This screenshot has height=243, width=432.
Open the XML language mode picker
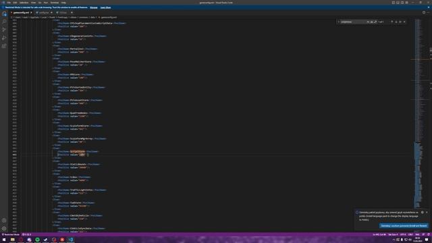click(x=417, y=234)
